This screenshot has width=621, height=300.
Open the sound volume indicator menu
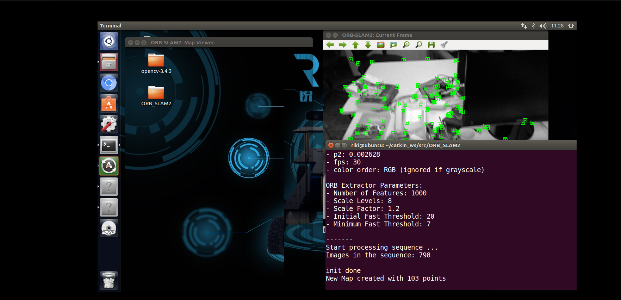tap(543, 26)
